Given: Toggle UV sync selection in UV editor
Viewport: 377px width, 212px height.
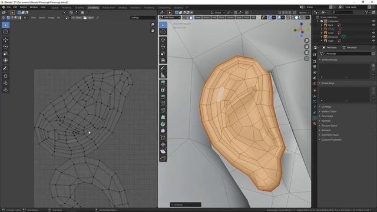Looking at the screenshot, I should 4,18.
